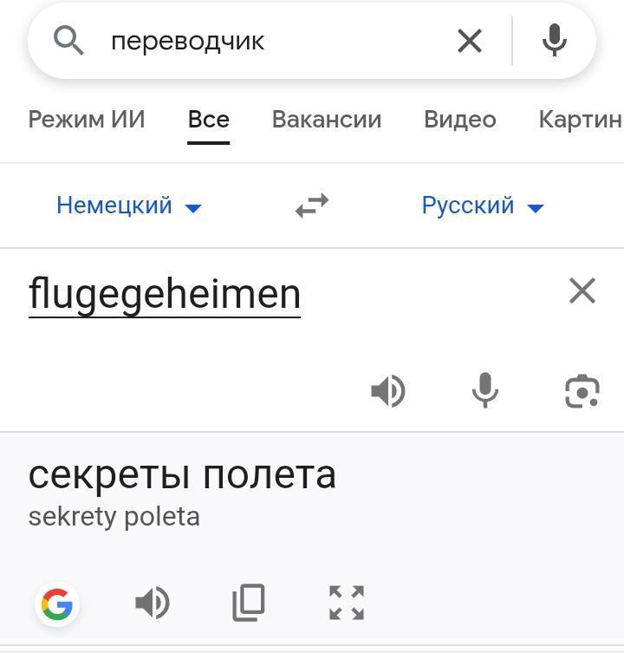Expand the translation to fullscreen
Screen dimensions: 624x653
coord(347,604)
